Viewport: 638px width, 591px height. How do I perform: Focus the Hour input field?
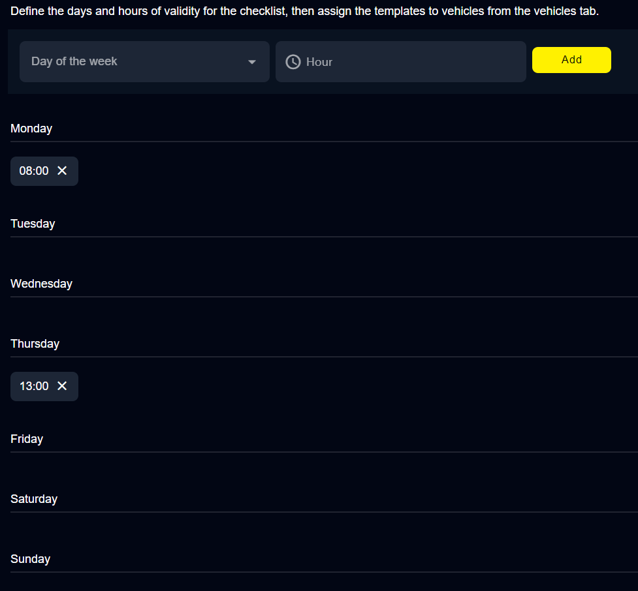(411, 62)
